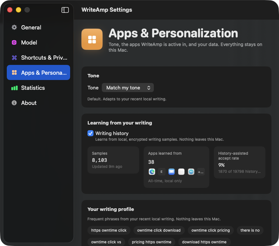Click the About info icon
The image size is (279, 246).
click(x=14, y=103)
